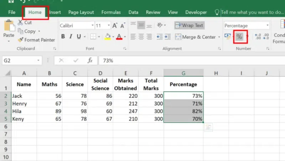The image size is (285, 161).
Task: Click the Percent Style button
Action: 239,37
